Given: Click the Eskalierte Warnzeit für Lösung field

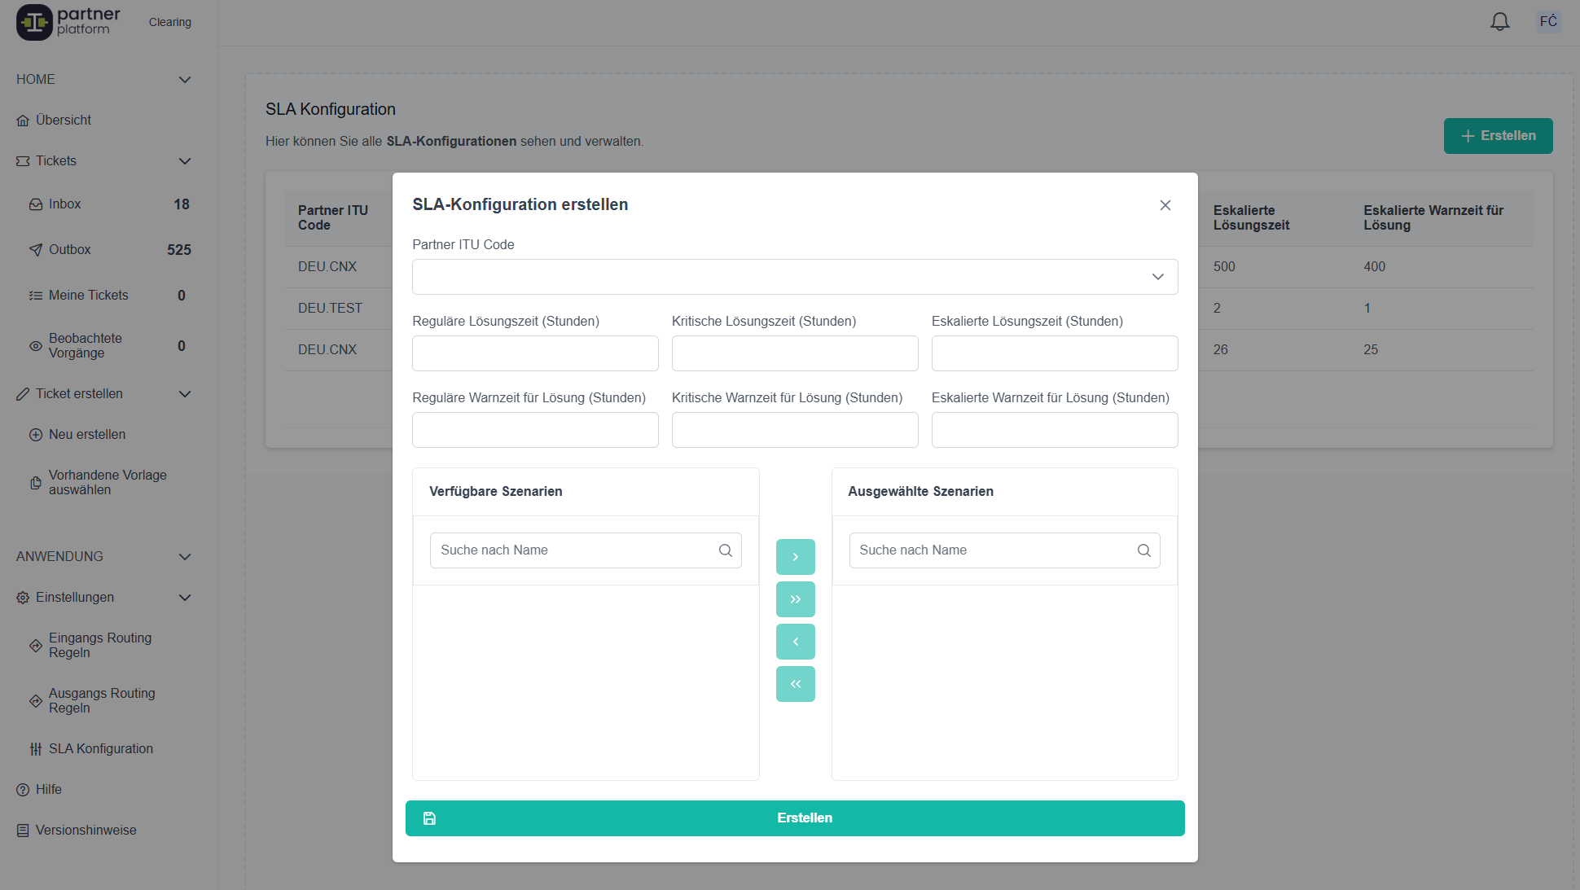Looking at the screenshot, I should pos(1054,430).
